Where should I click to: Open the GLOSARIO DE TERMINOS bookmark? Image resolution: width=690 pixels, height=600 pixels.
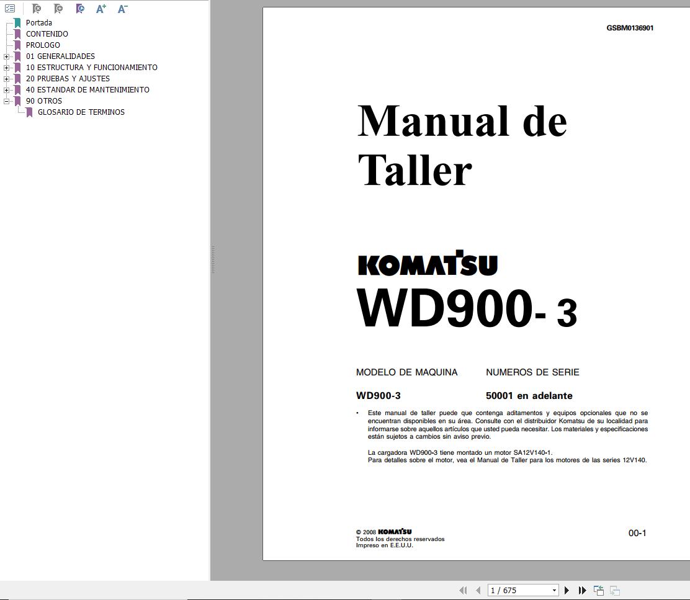[81, 112]
